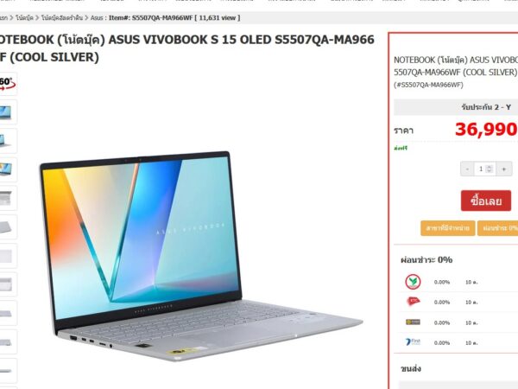Viewport: 518px width, 389px height.
Task: Select the first laptop thumbnail below 360 icon
Action: coord(7,112)
